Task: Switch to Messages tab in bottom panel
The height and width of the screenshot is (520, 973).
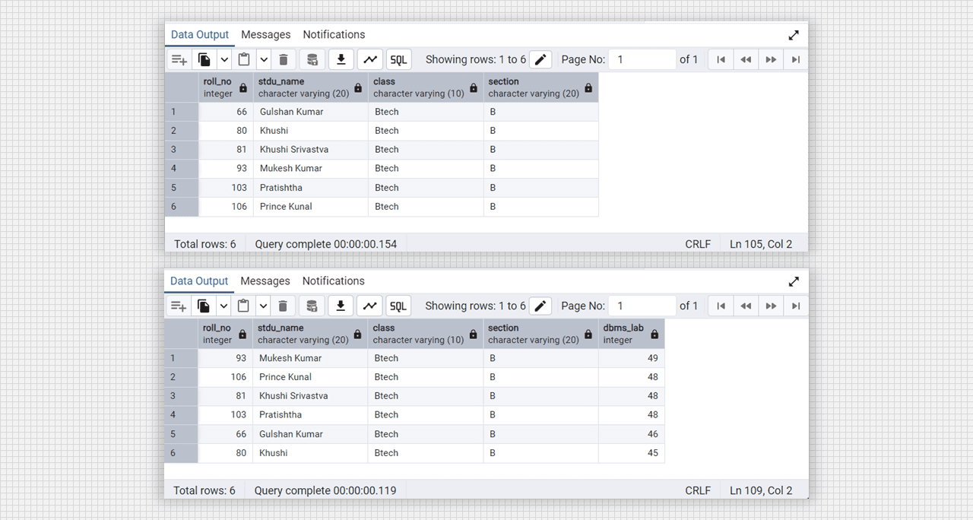Action: point(265,281)
